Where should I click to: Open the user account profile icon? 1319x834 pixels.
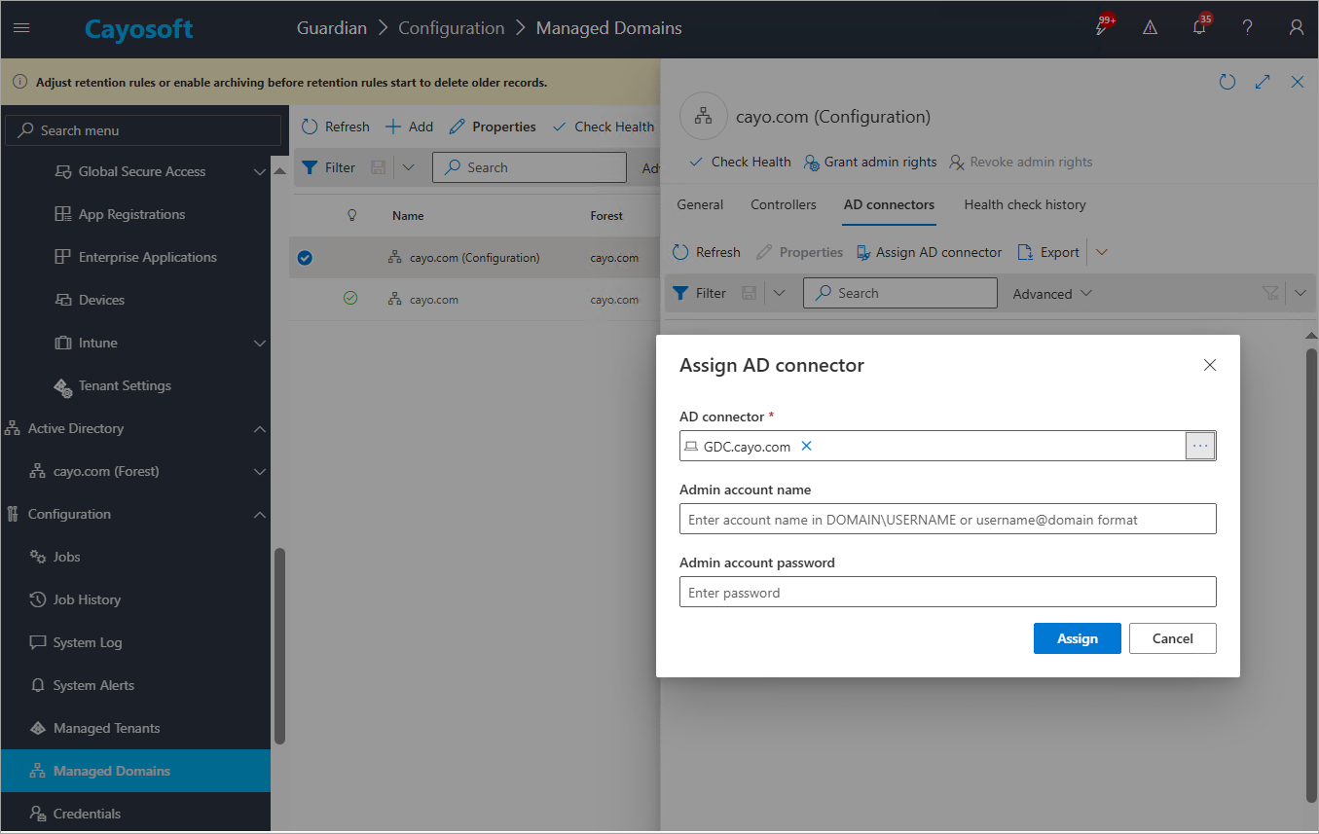click(1296, 28)
